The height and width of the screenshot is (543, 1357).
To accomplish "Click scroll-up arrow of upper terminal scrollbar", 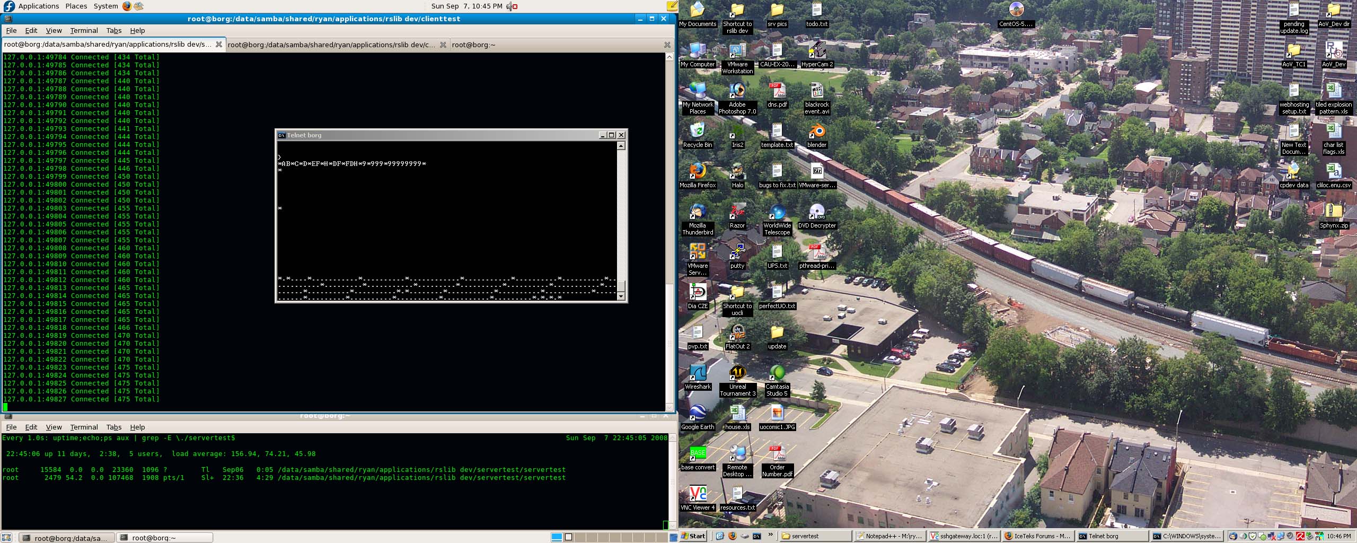I will click(x=669, y=57).
